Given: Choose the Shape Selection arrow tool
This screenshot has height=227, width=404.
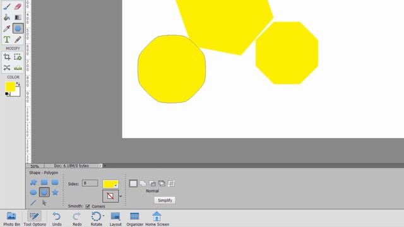Looking at the screenshot, I should pos(44,203).
